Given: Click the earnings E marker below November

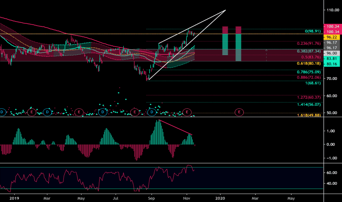Looking at the screenshot, I should (x=187, y=112).
